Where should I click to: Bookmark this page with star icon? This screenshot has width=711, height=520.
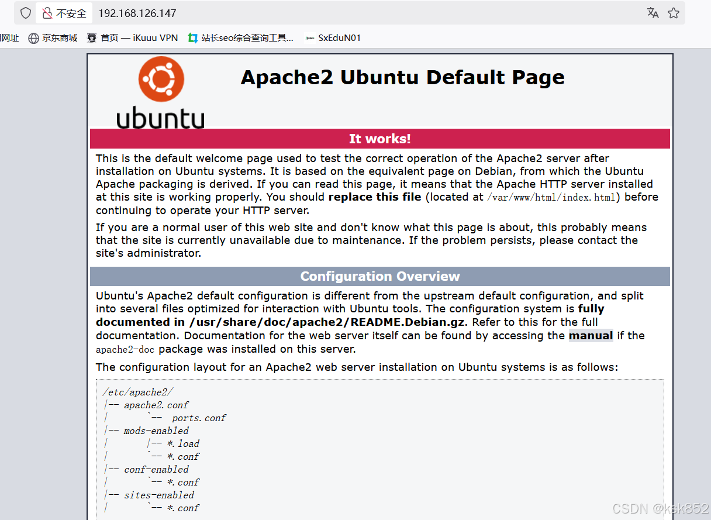point(674,13)
